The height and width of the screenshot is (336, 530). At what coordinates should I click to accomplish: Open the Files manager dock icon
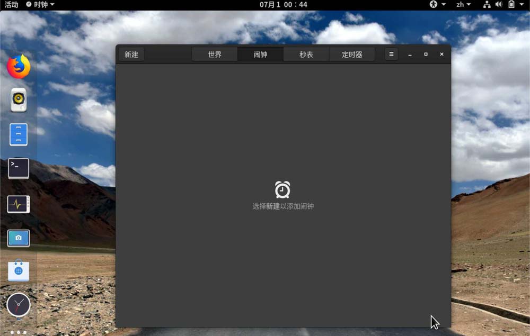click(19, 134)
